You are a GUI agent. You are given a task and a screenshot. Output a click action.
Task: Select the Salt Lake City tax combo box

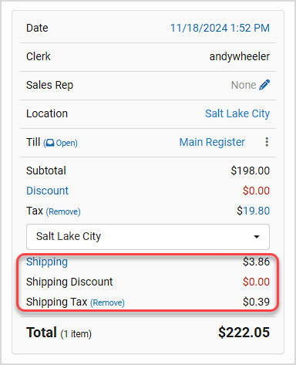pos(148,237)
